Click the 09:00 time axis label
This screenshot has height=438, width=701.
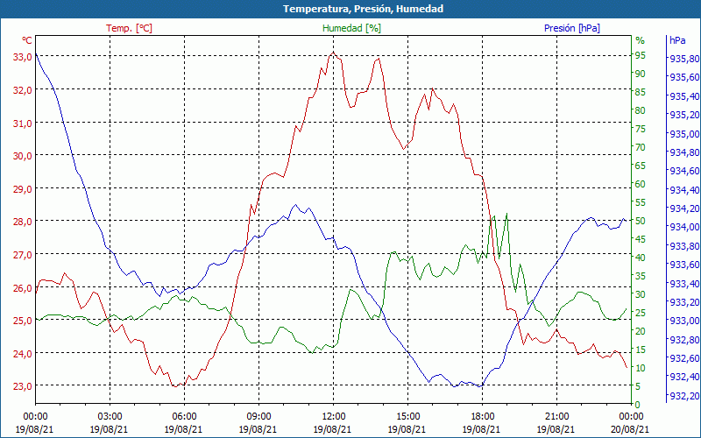click(x=258, y=417)
